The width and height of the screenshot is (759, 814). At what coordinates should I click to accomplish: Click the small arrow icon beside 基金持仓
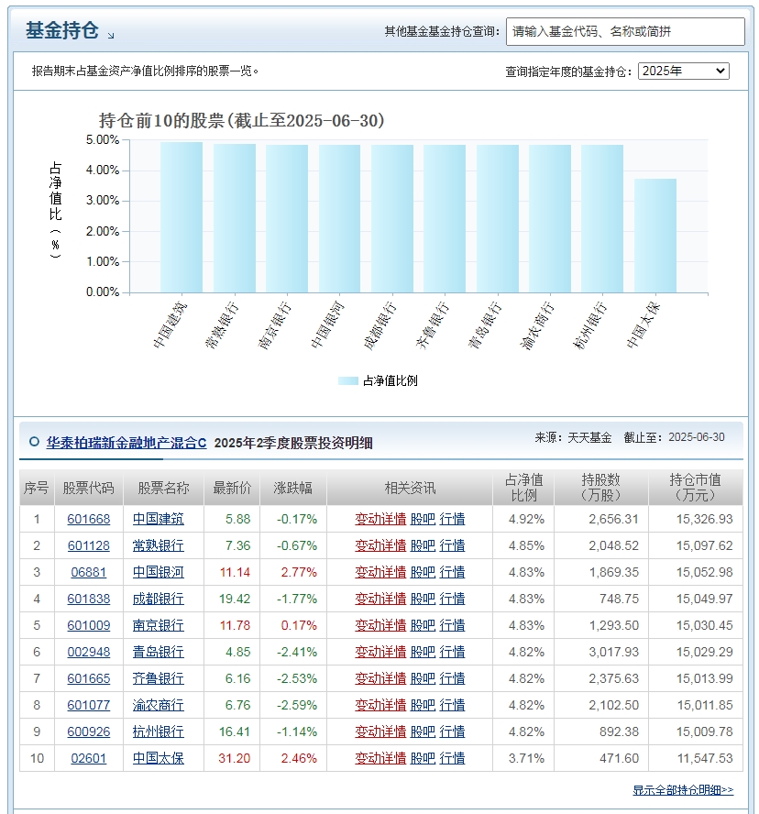[x=111, y=36]
